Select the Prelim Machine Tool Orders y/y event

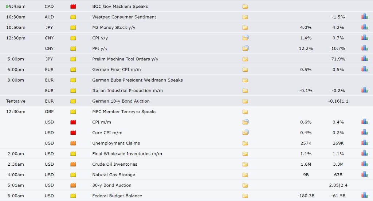click(x=125, y=59)
